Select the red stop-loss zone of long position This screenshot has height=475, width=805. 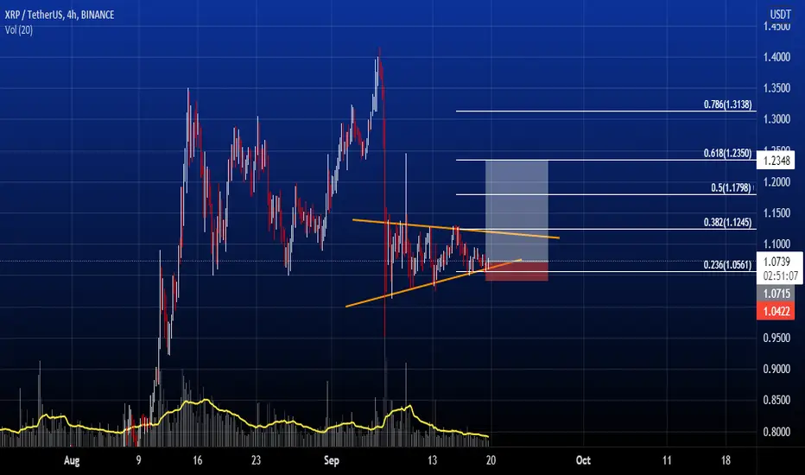pos(517,271)
